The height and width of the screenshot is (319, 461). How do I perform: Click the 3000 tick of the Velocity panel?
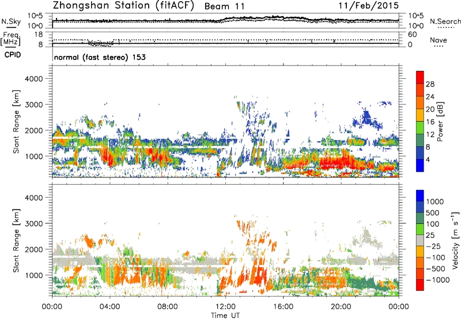[x=34, y=223]
